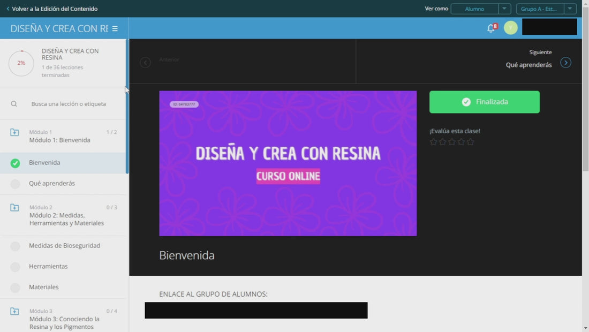The height and width of the screenshot is (332, 589).
Task: Toggle the sidebar hamburger menu
Action: click(115, 28)
